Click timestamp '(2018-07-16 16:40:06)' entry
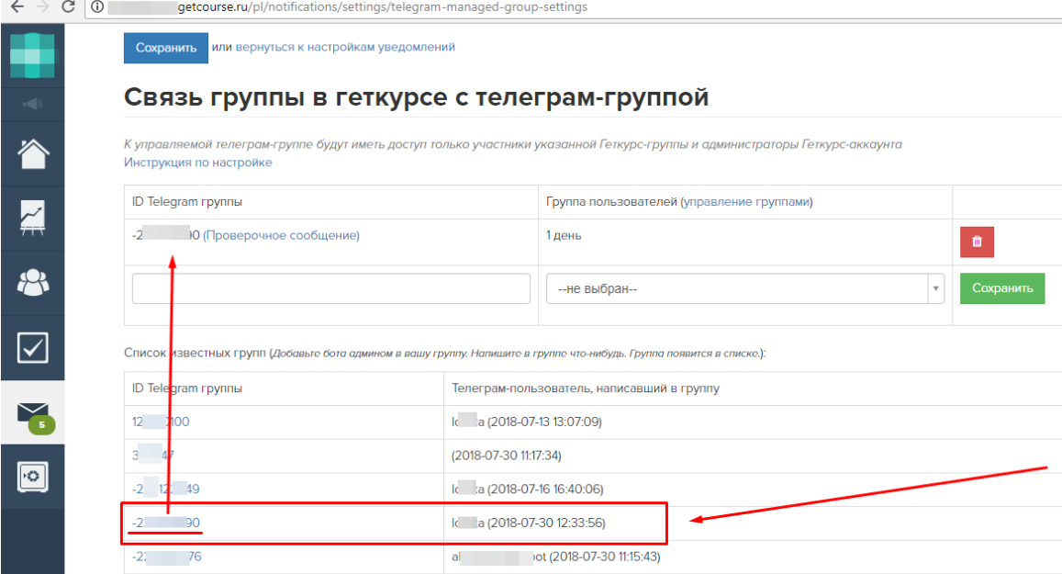This screenshot has width=1062, height=574. coord(545,489)
